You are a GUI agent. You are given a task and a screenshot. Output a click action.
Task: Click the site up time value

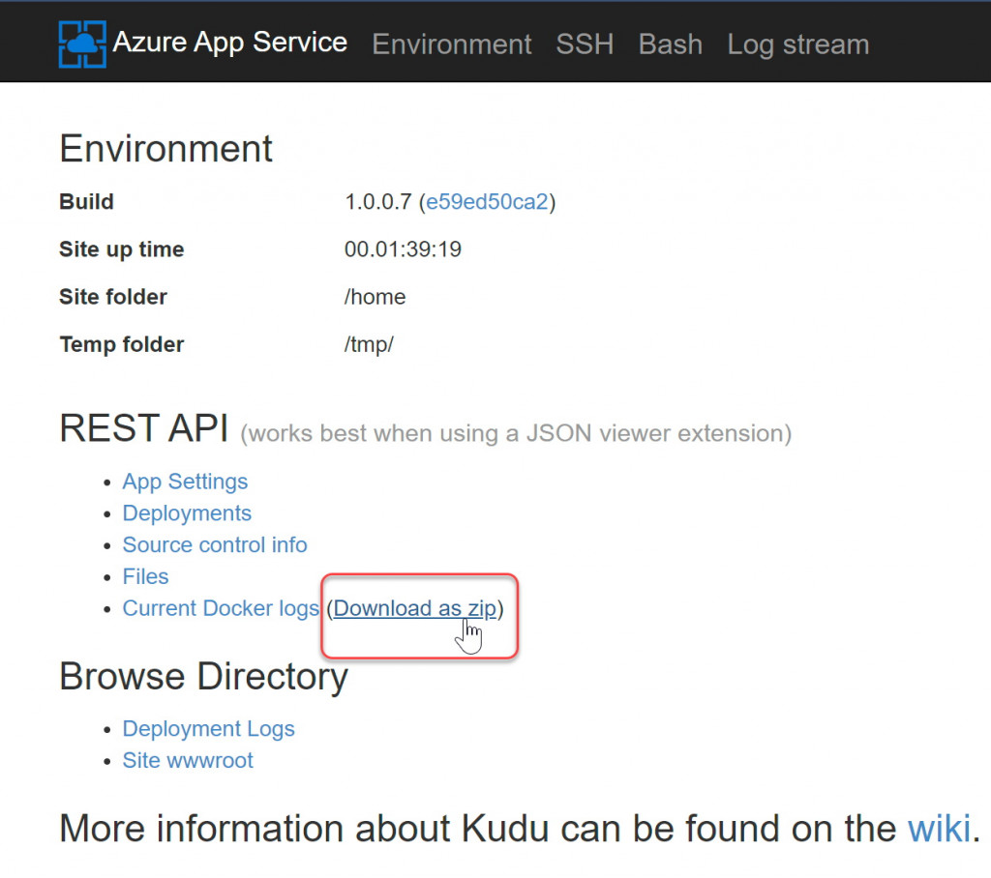pyautogui.click(x=403, y=249)
